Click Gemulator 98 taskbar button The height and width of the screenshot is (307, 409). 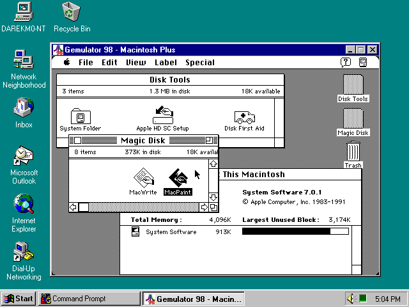[193, 299]
